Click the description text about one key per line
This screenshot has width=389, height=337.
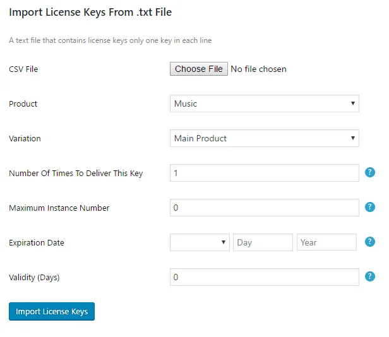tap(110, 40)
